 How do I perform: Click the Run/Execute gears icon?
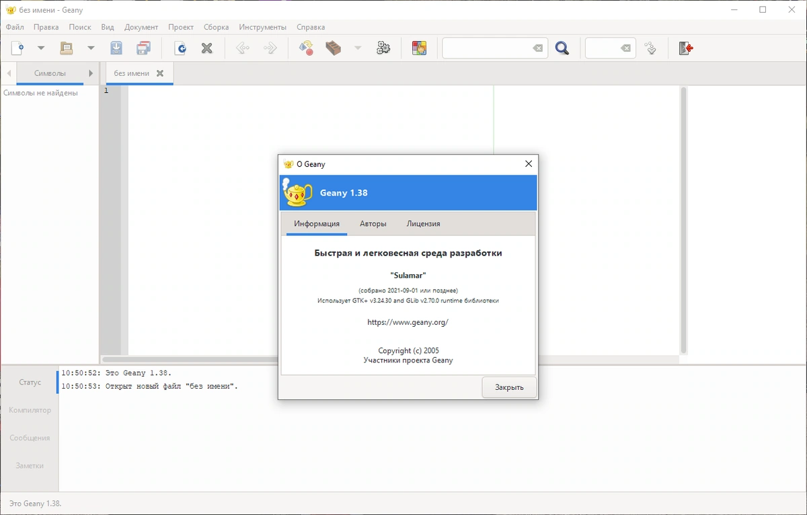383,48
